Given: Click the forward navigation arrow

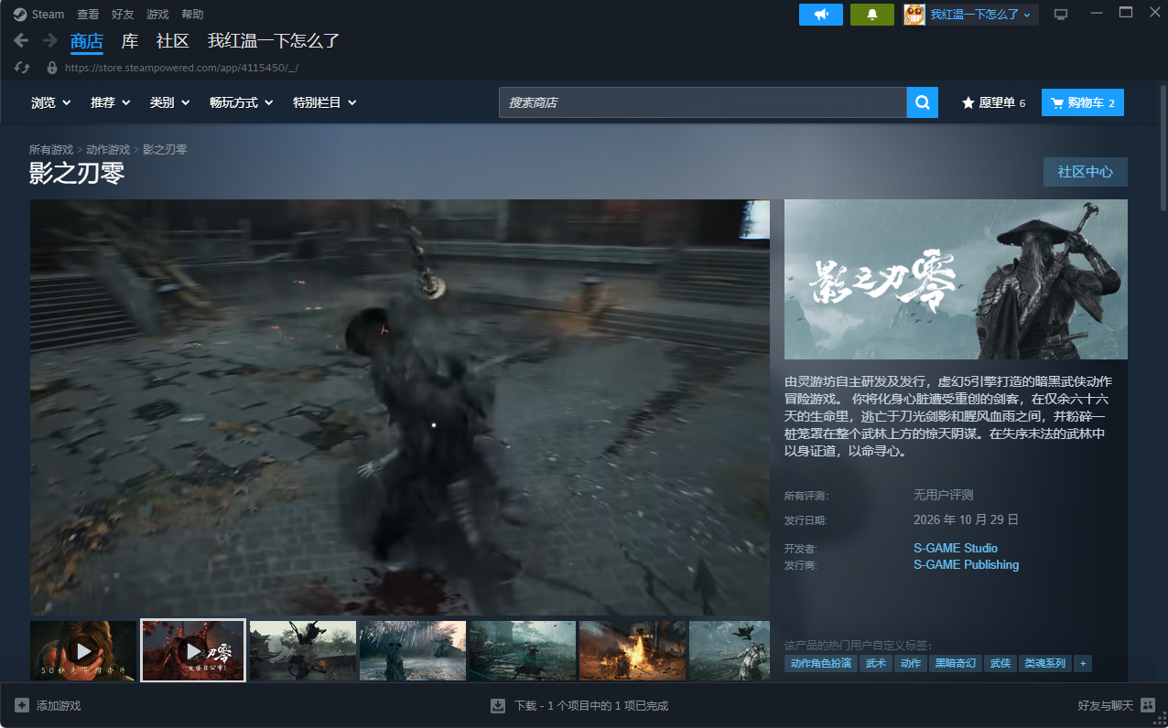Looking at the screenshot, I should pos(50,41).
